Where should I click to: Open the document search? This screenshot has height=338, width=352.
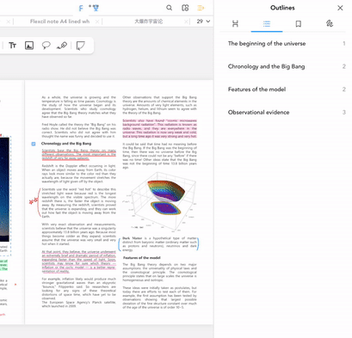pyautogui.click(x=170, y=8)
